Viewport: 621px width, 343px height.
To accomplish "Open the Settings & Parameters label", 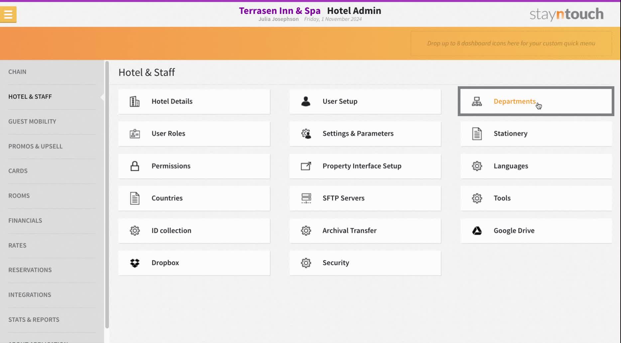I will [x=358, y=134].
